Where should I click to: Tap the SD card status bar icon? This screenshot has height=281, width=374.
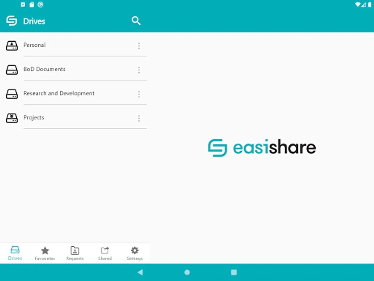(x=31, y=4)
